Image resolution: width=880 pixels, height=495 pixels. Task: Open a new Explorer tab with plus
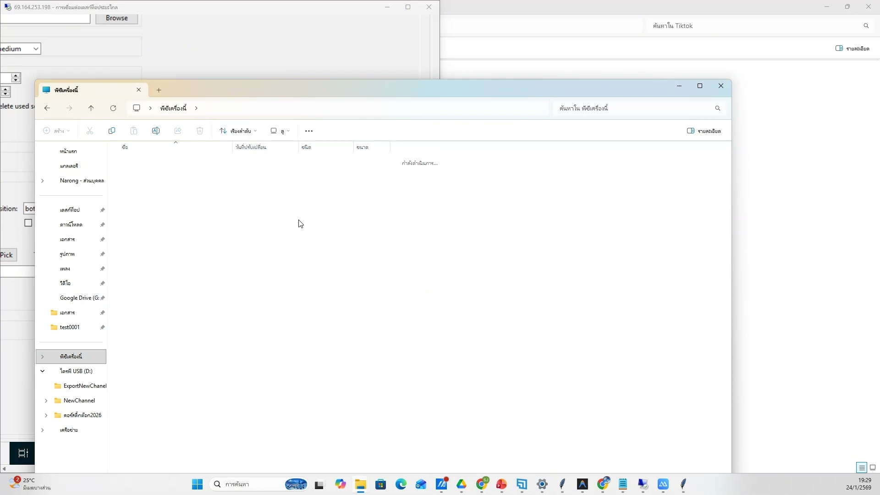point(159,90)
